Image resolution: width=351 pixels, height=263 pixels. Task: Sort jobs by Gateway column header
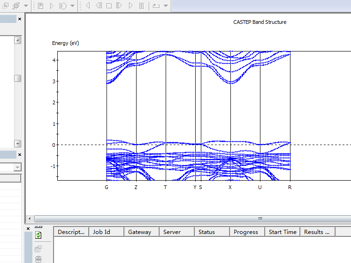(141, 232)
